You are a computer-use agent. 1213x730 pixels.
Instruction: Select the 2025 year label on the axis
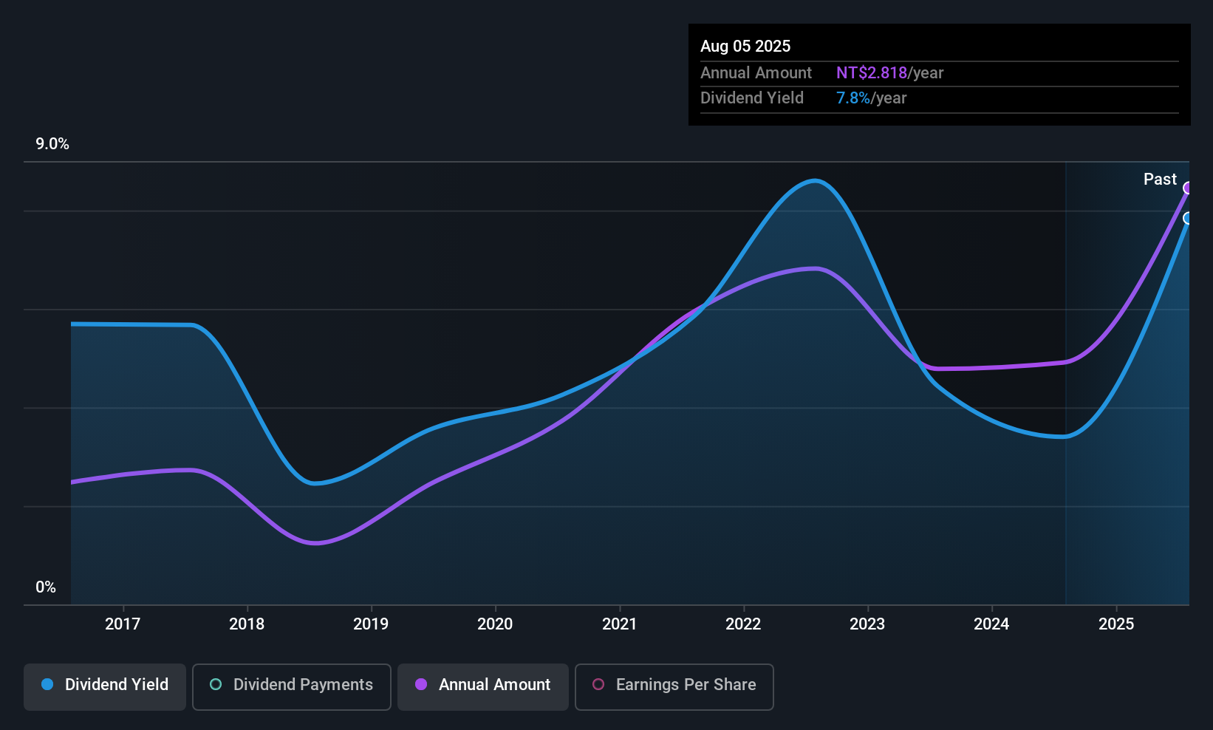(1117, 624)
